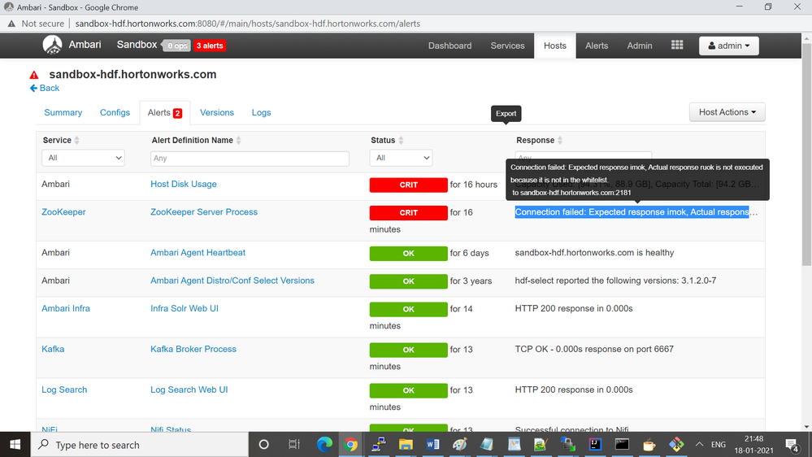Click the Response column sort icon
Viewport: 812px width, 457px height.
click(560, 141)
